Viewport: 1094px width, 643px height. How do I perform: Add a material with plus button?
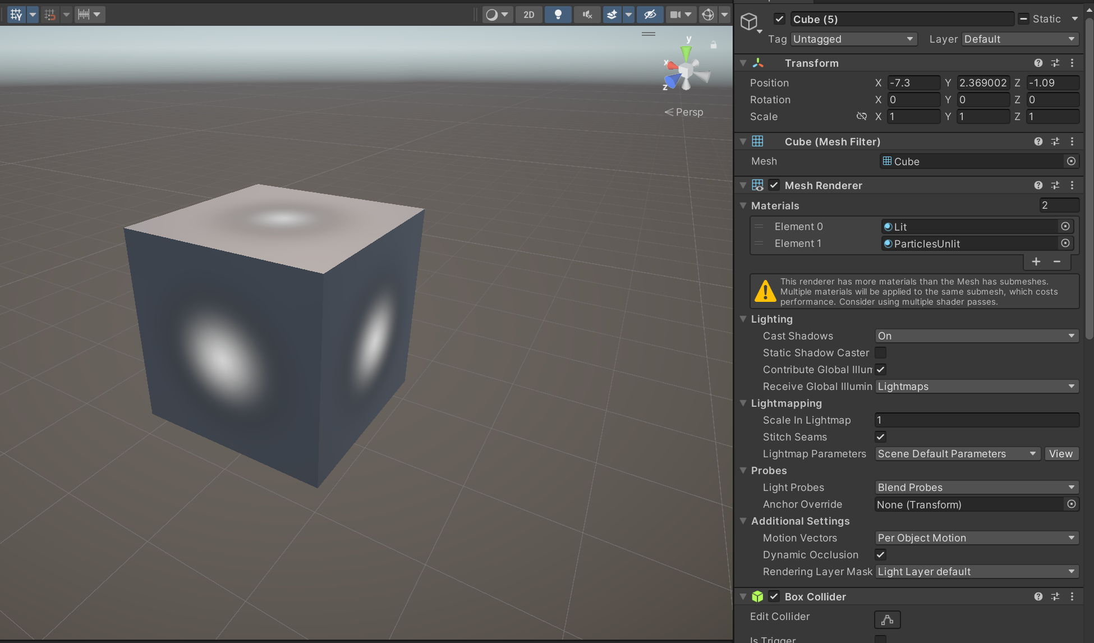(x=1036, y=261)
